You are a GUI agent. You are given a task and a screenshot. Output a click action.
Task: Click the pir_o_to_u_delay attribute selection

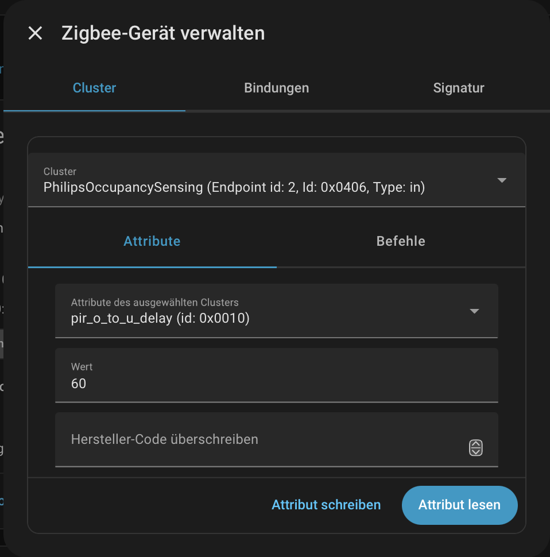click(160, 318)
